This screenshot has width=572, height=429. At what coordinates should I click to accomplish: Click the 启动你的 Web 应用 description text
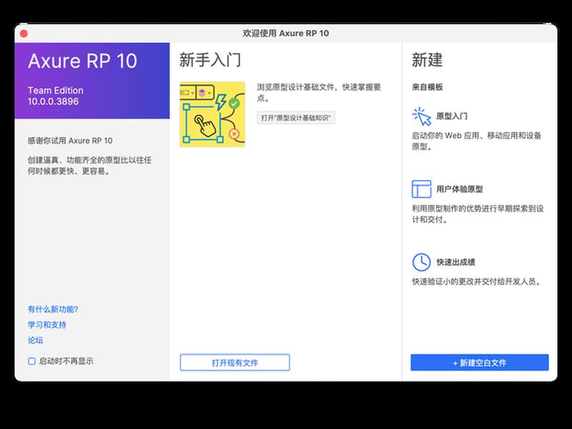pos(476,141)
